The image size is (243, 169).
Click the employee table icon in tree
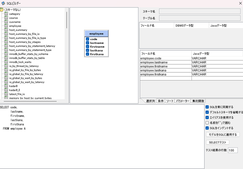click(x=6, y=26)
